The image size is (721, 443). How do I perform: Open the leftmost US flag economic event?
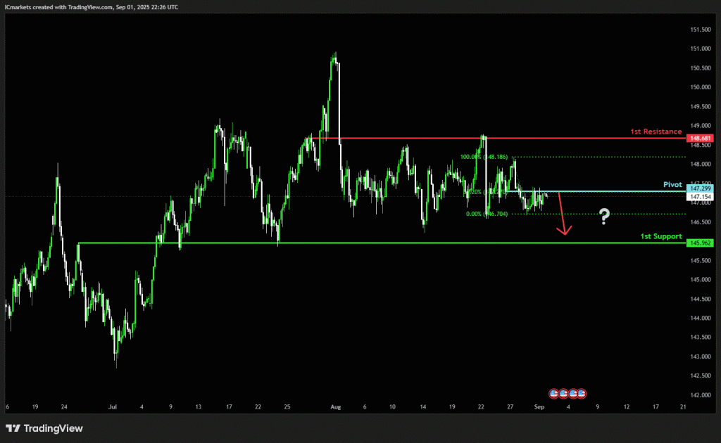coord(553,393)
